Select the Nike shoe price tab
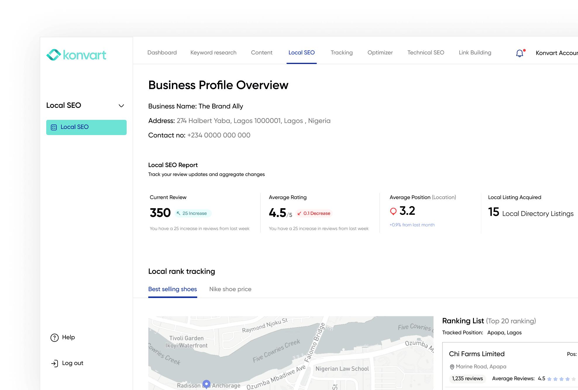 coord(230,289)
